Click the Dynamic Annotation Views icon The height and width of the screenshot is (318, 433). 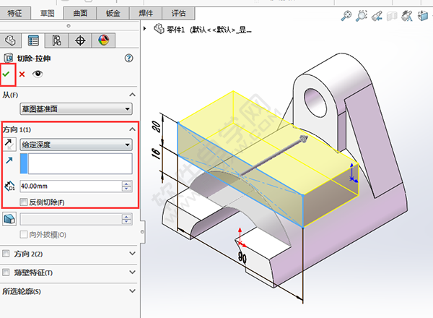click(407, 16)
